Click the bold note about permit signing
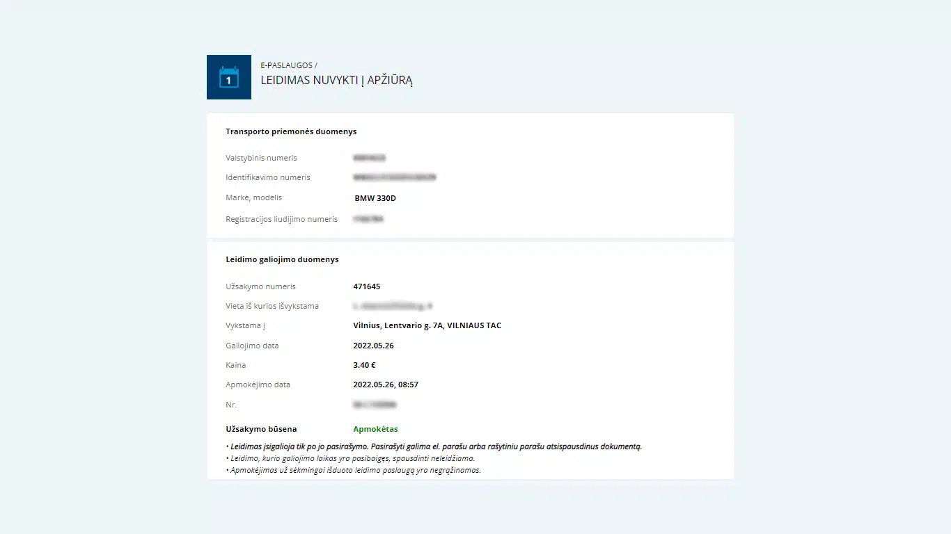 [x=434, y=446]
